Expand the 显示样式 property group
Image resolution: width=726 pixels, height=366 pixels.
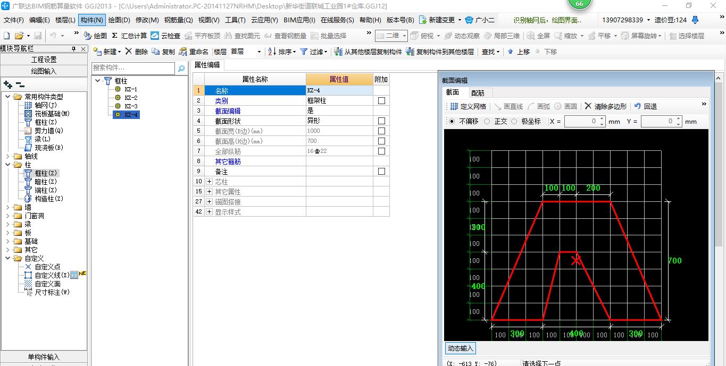point(209,212)
